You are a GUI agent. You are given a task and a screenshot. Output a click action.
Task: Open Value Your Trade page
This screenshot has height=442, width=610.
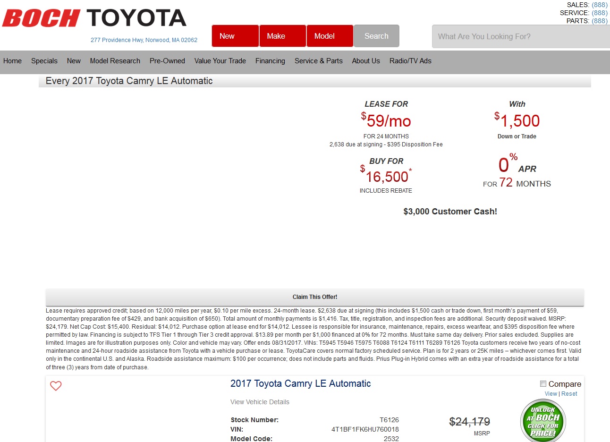[220, 61]
